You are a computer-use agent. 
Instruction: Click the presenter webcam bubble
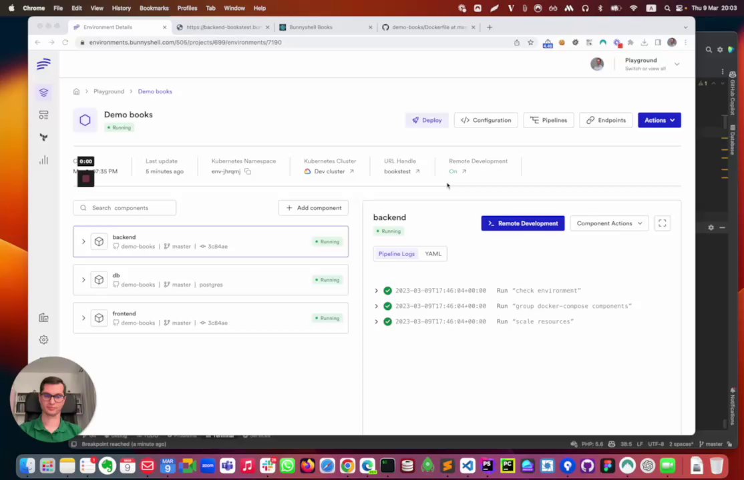[x=53, y=399]
